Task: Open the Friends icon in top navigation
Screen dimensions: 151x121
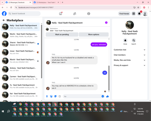Action: coord(75,14)
